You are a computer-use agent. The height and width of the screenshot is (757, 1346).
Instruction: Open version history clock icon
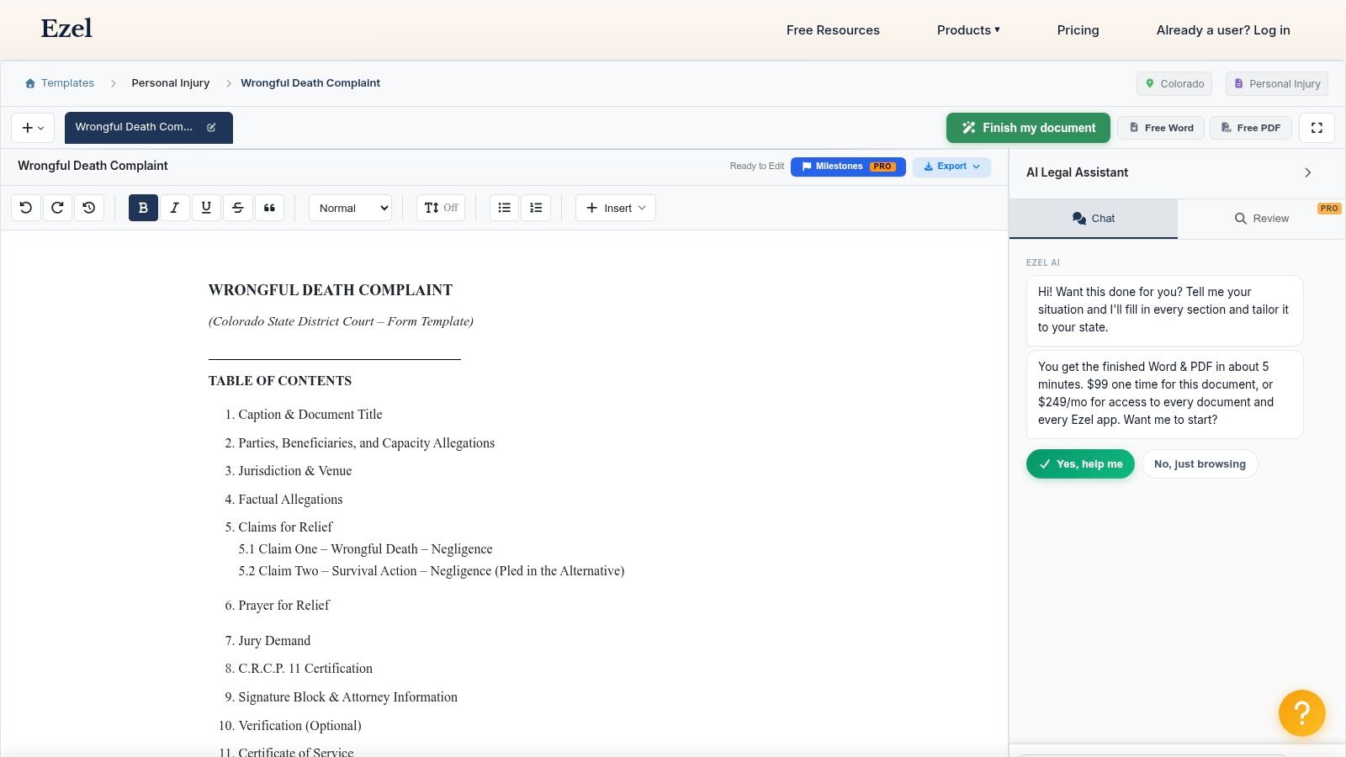click(89, 208)
